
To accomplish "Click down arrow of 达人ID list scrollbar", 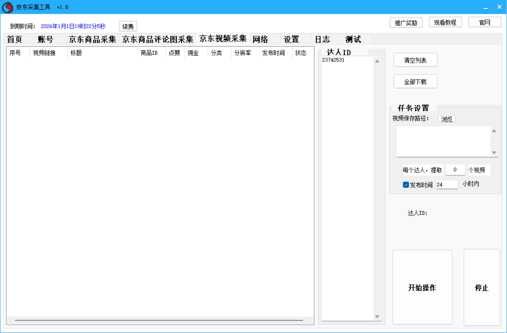I will pos(377,317).
